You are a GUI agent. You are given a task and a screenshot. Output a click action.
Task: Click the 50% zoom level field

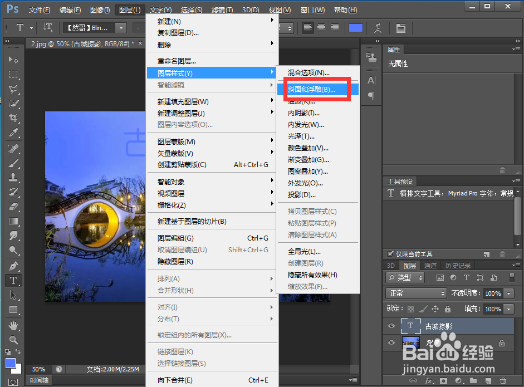point(38,369)
